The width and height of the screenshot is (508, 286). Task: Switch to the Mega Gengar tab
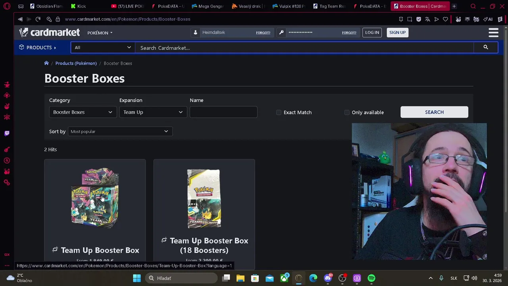click(208, 6)
